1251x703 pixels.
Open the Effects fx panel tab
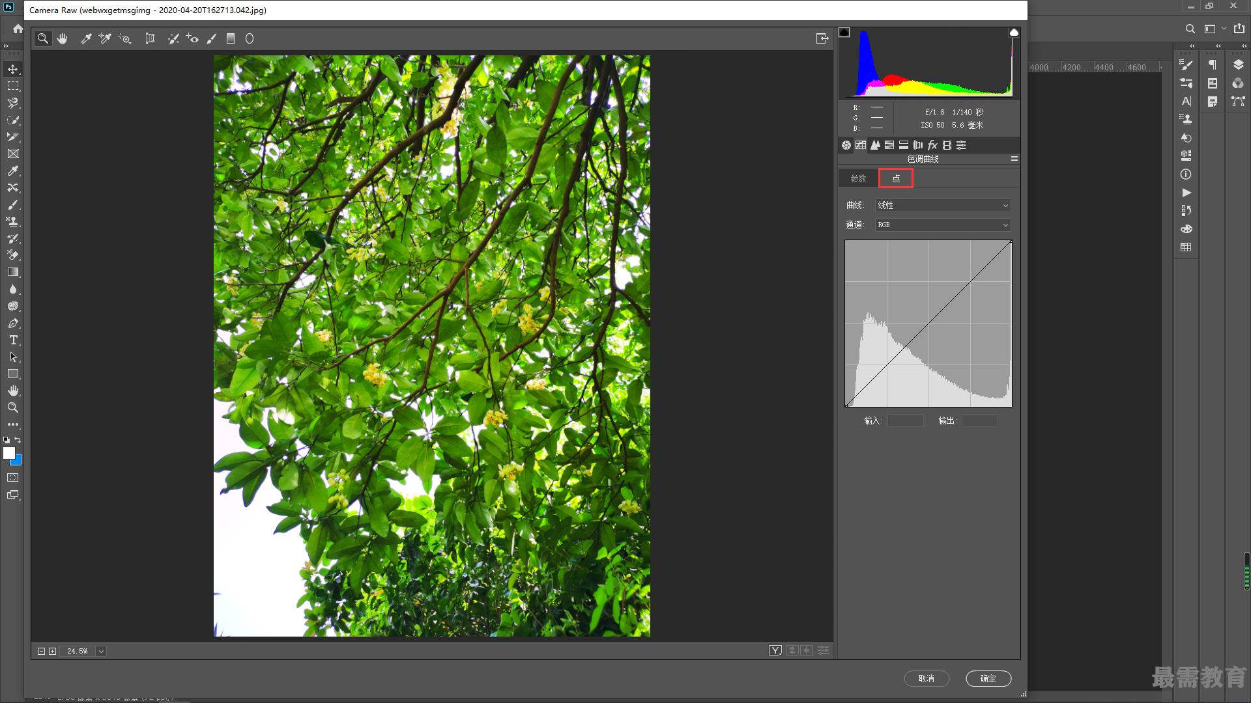[932, 145]
